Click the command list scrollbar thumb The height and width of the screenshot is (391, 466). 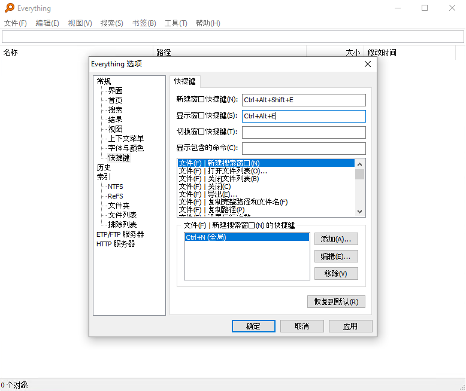click(x=359, y=174)
